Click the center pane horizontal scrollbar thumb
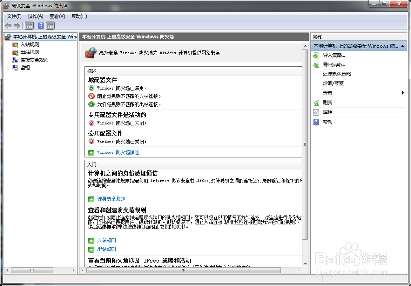This screenshot has height=286, width=411. [x=183, y=270]
